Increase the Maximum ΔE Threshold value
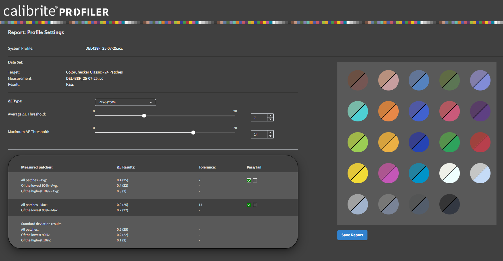Screen dimensions: 503x261 271,132
